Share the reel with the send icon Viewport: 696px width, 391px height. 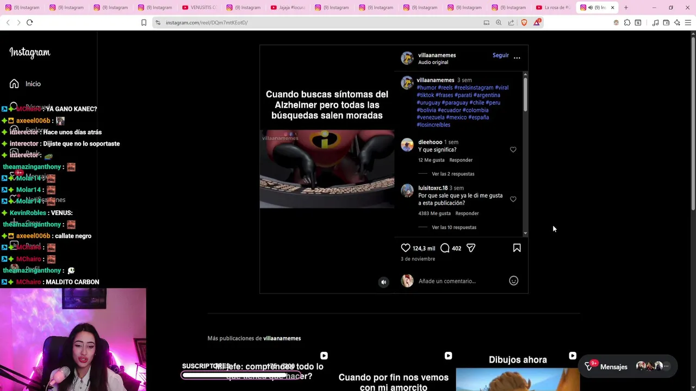[471, 248]
